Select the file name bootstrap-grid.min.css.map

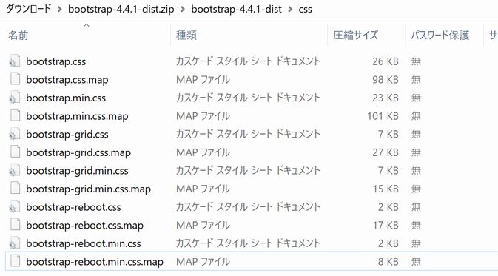tap(88, 189)
